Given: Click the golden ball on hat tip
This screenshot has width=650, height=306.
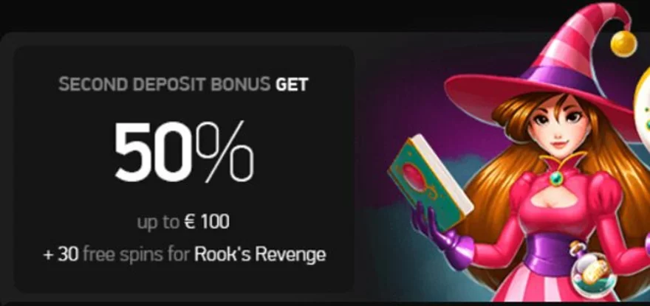Looking at the screenshot, I should pyautogui.click(x=623, y=43).
